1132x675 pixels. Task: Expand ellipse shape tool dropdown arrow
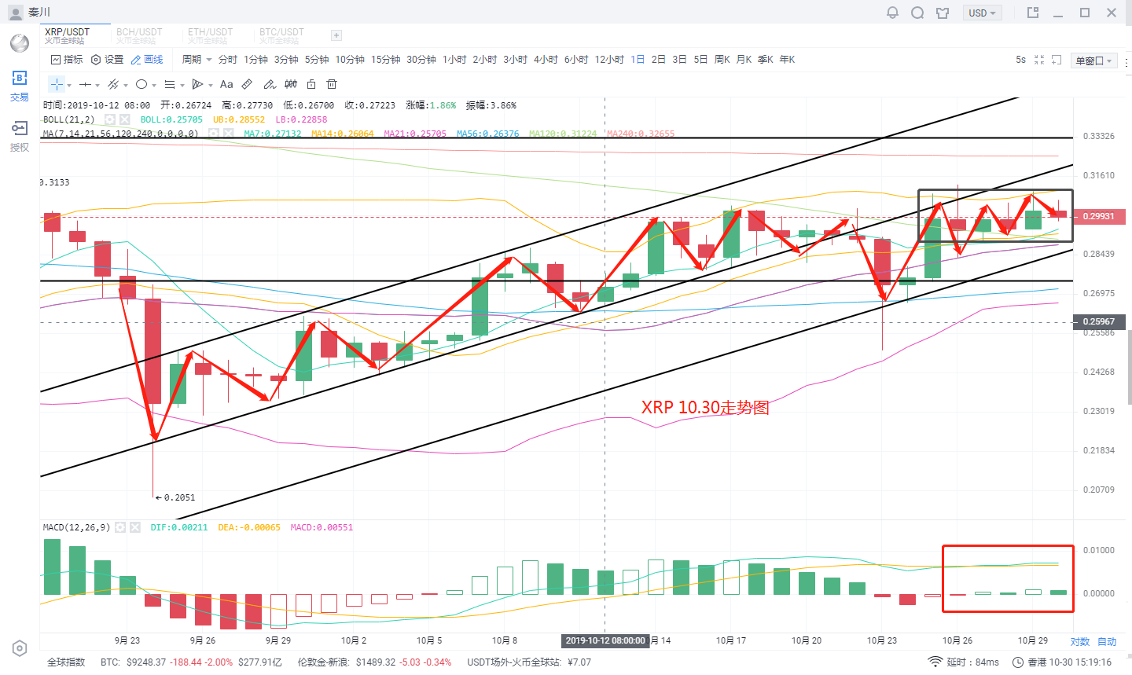154,85
